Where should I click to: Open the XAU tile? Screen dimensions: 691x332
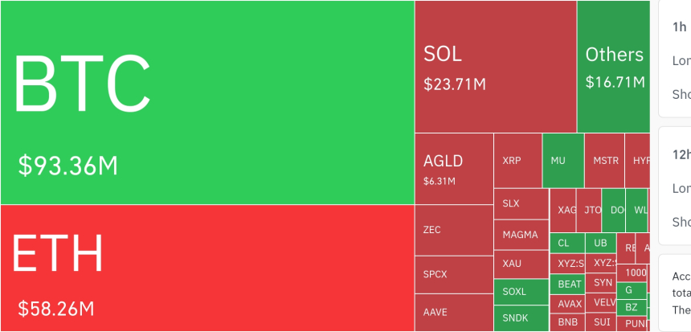point(521,264)
